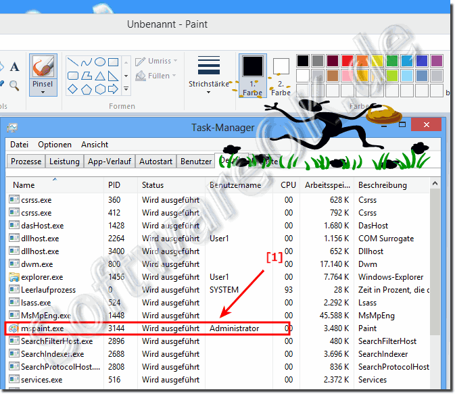Image resolution: width=455 pixels, height=394 pixels.
Task: Expand the Formen shapes gallery
Action: click(126, 89)
